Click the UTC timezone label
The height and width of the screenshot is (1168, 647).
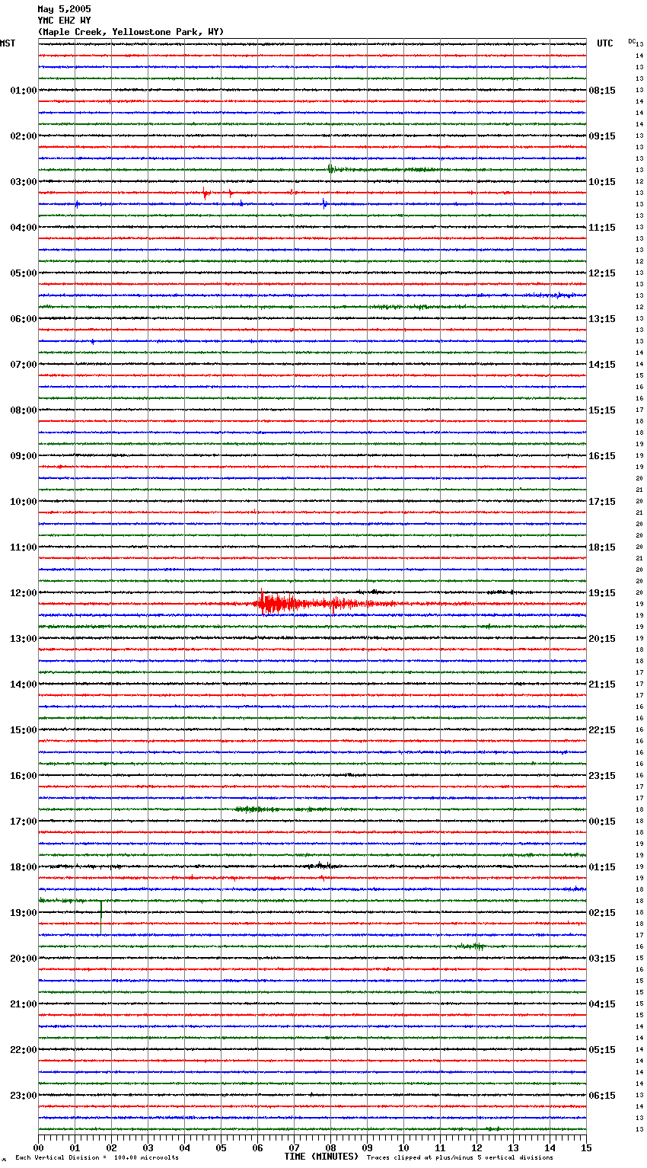tap(604, 43)
